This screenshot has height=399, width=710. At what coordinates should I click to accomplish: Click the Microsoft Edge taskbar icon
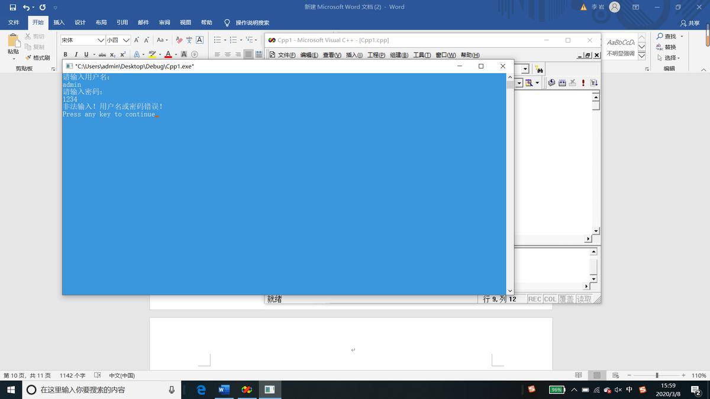point(201,390)
